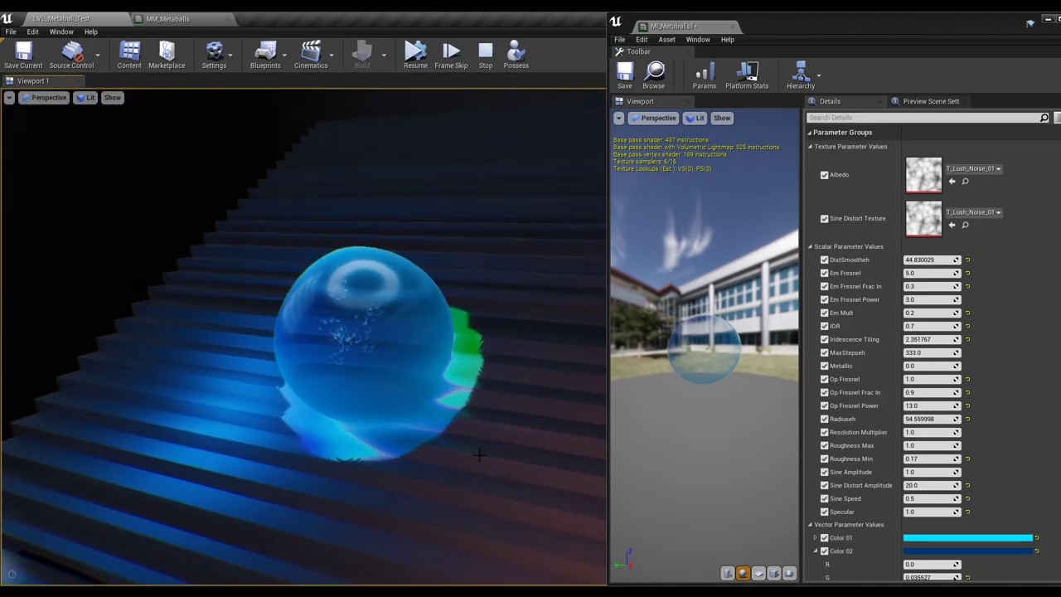This screenshot has height=597, width=1061.
Task: Collapse Vector Parameter Values group
Action: coord(810,525)
